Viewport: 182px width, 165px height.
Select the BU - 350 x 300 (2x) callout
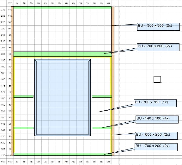(158, 27)
